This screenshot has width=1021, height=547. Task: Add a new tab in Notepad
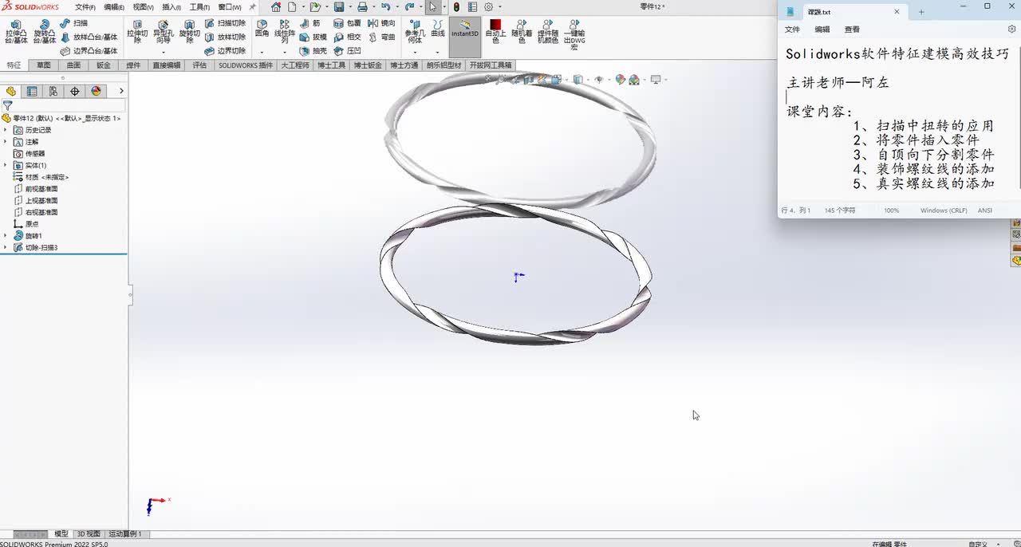[921, 12]
